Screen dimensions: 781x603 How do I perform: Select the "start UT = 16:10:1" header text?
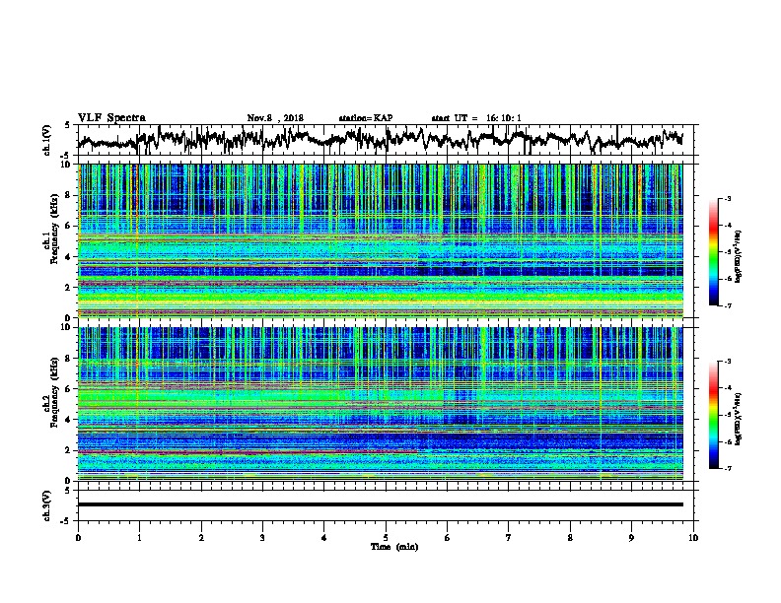(x=476, y=118)
